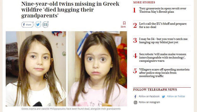Click the Instagram icon in follow section
The image size is (197, 112).
point(136,102)
